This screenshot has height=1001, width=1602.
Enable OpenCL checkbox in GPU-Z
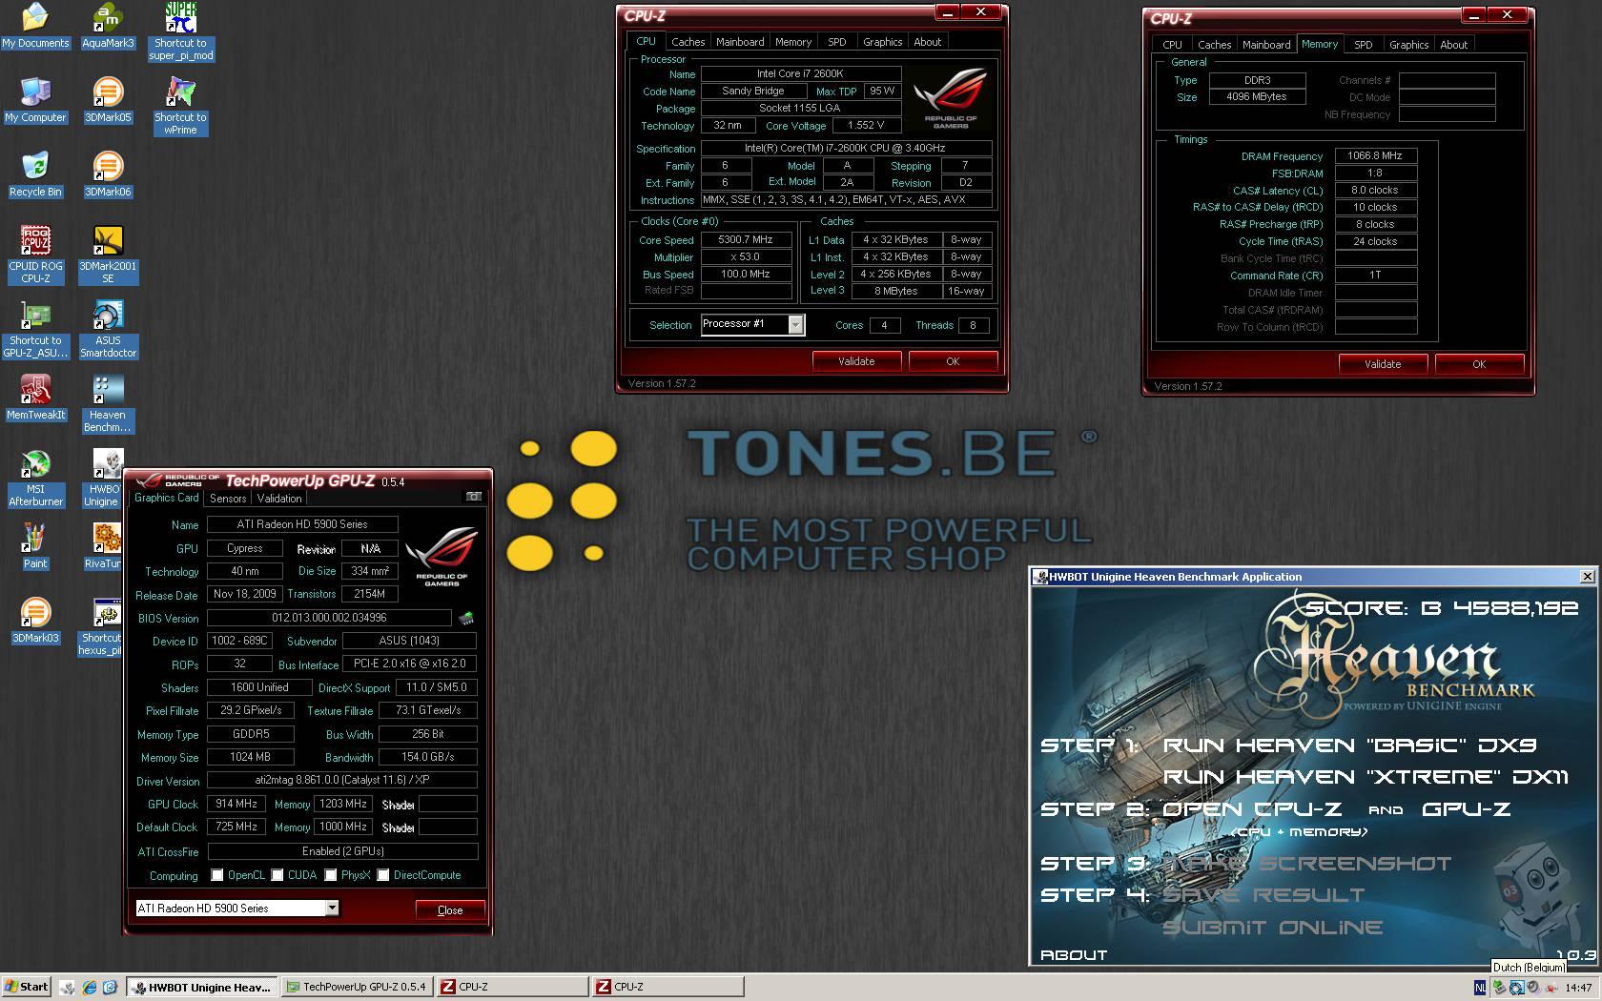pyautogui.click(x=217, y=875)
